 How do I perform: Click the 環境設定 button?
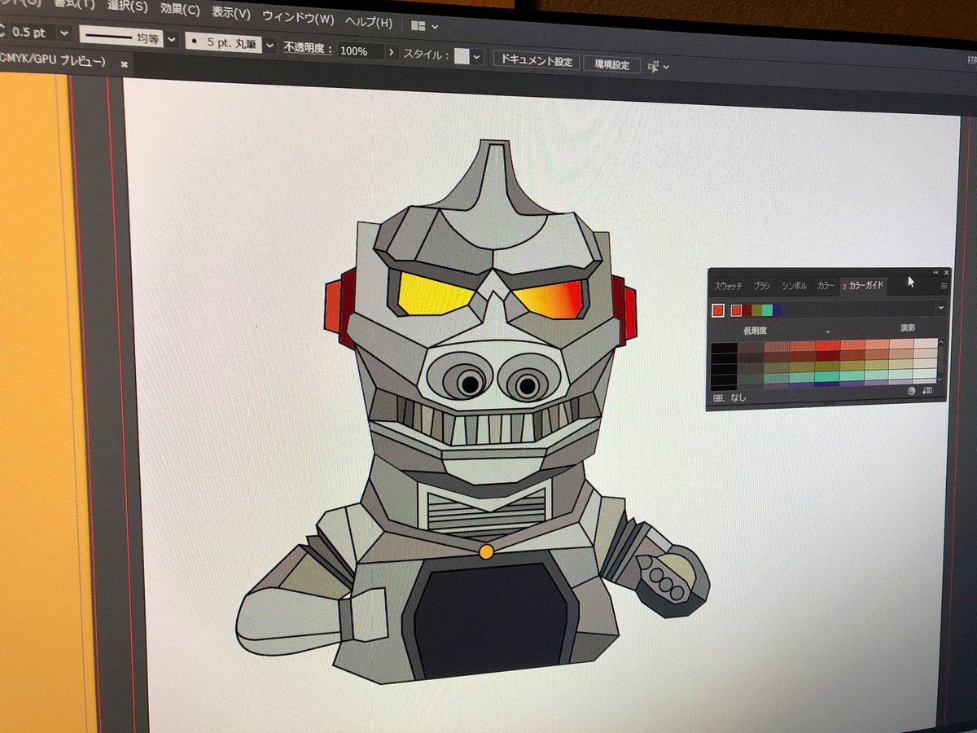[611, 64]
